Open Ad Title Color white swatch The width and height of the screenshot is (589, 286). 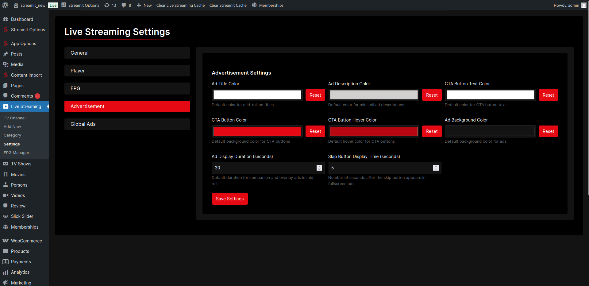tap(257, 95)
